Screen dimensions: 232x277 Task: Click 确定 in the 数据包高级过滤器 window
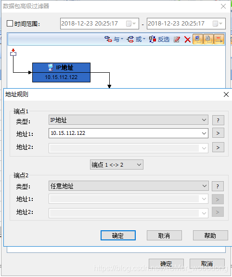tap(166, 264)
